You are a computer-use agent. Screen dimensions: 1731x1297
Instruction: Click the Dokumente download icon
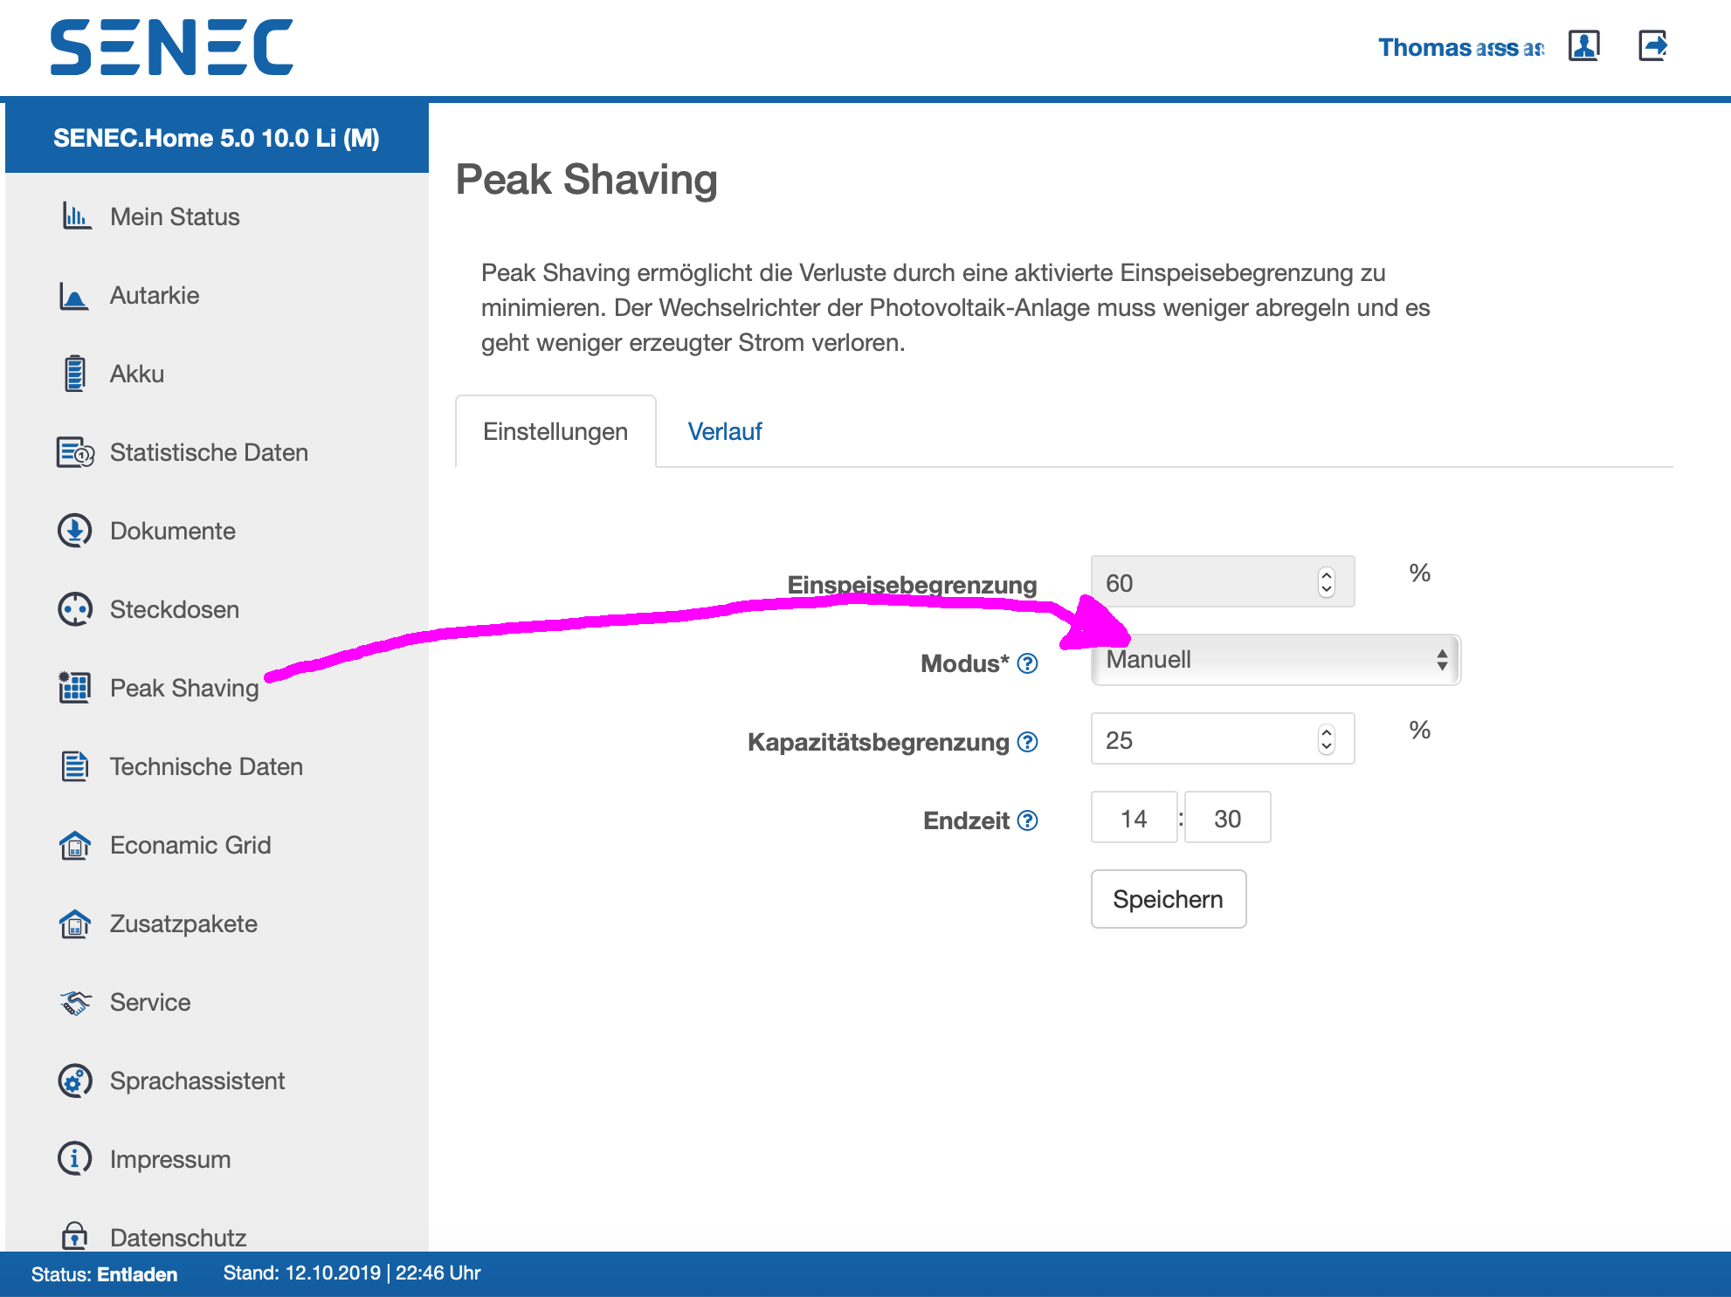(x=75, y=531)
